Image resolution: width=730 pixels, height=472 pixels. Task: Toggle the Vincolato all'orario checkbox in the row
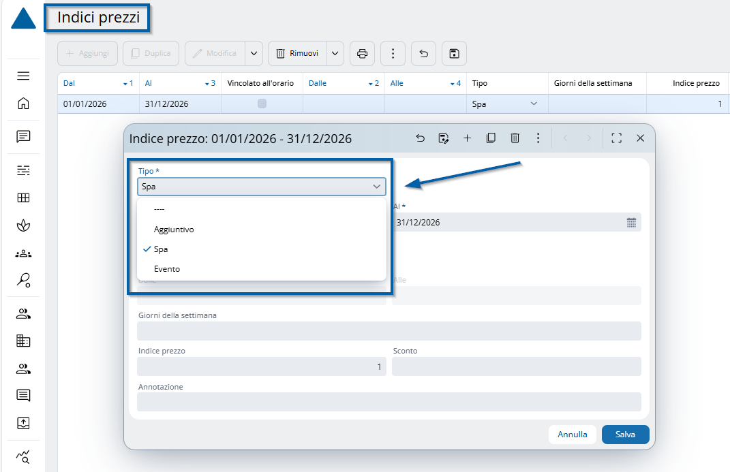262,104
